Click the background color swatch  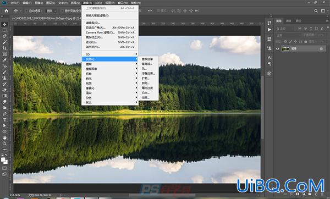coord(5,162)
